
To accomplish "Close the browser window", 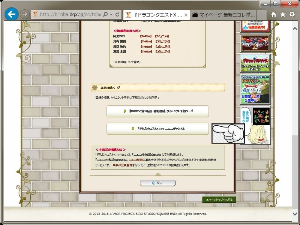I will tap(289, 4).
